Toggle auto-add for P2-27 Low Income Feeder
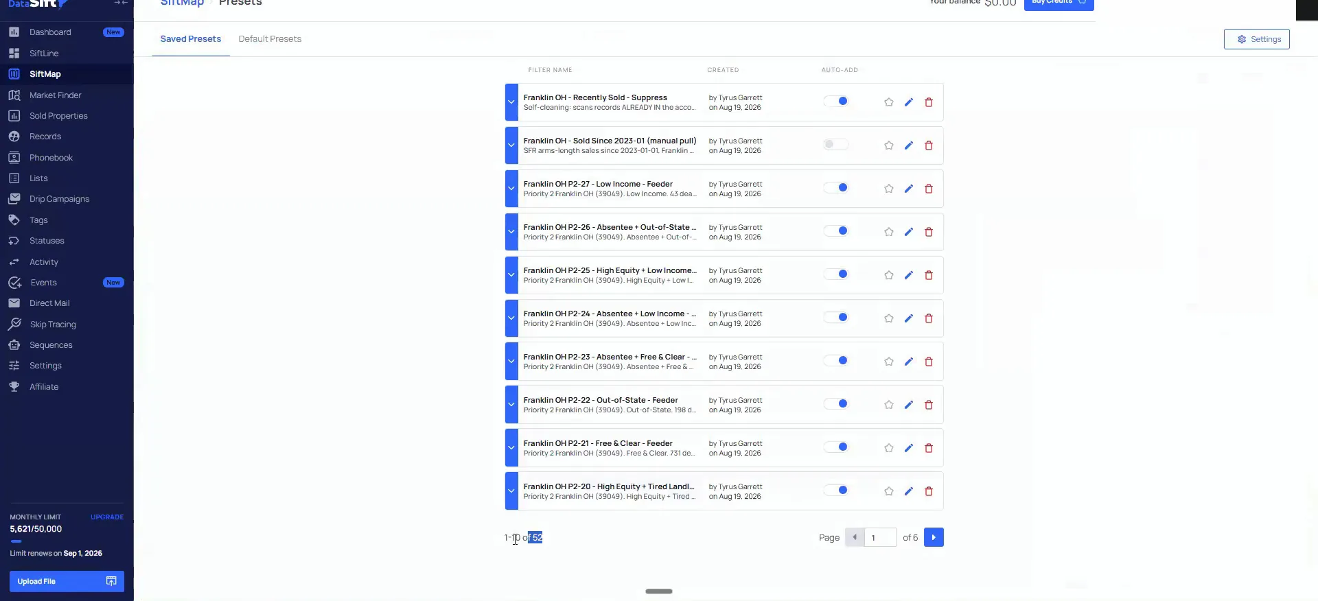The height and width of the screenshot is (601, 1318). [836, 188]
